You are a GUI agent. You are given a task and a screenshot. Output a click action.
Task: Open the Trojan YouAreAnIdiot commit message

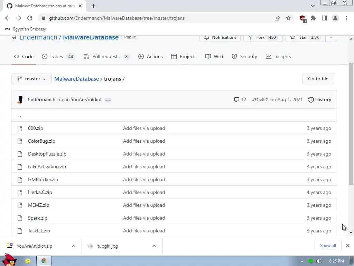(79, 99)
